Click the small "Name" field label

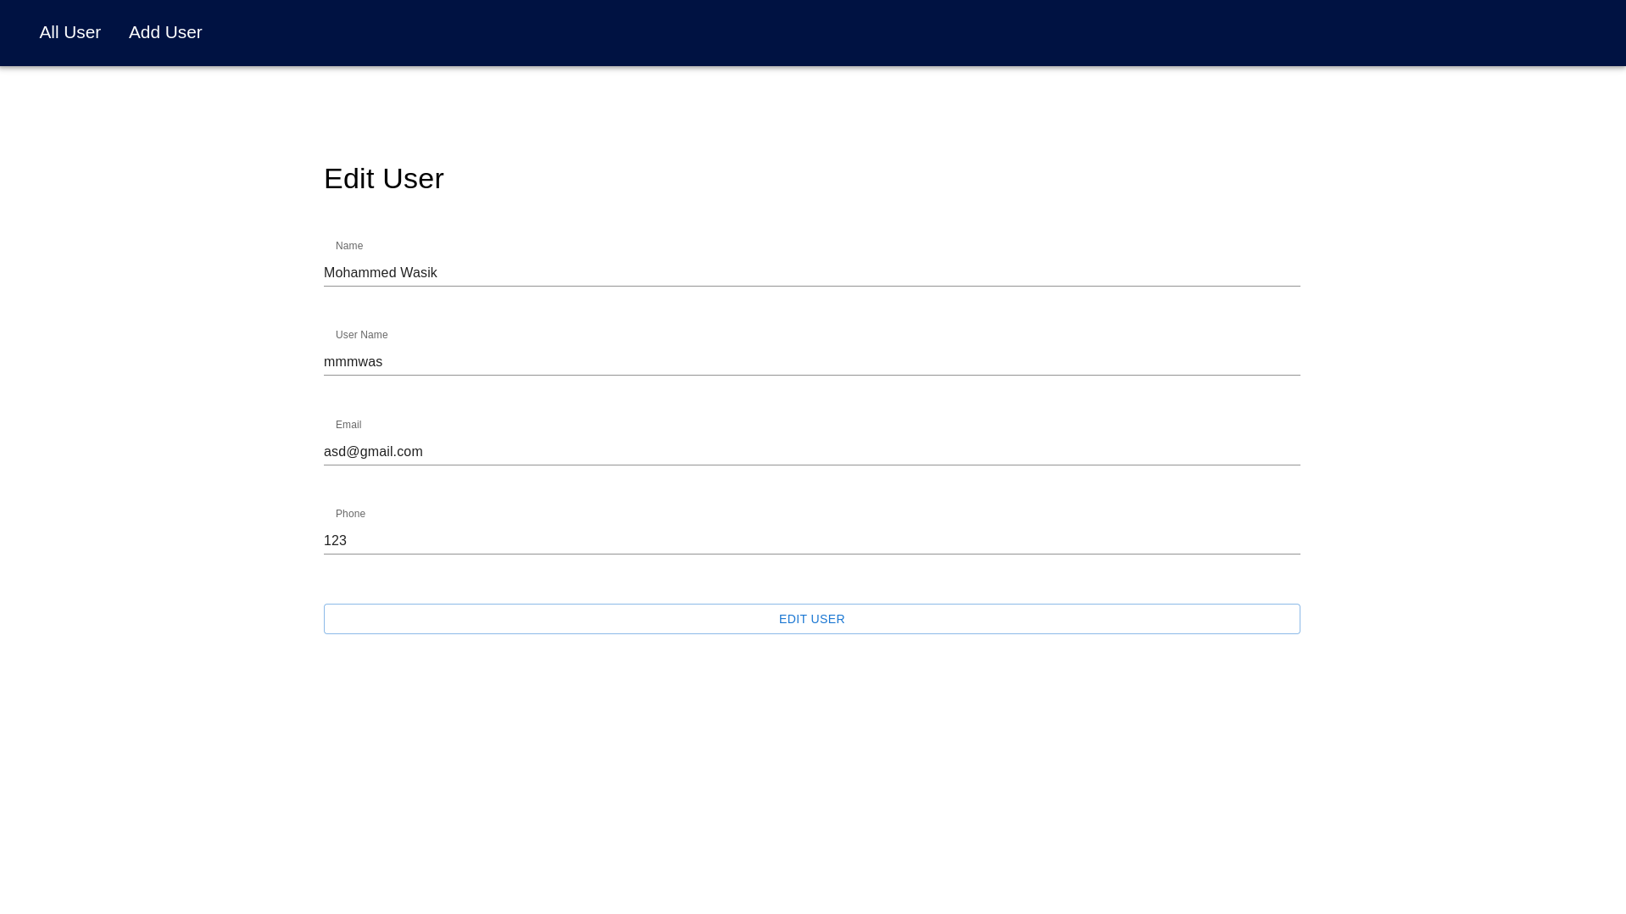click(348, 246)
